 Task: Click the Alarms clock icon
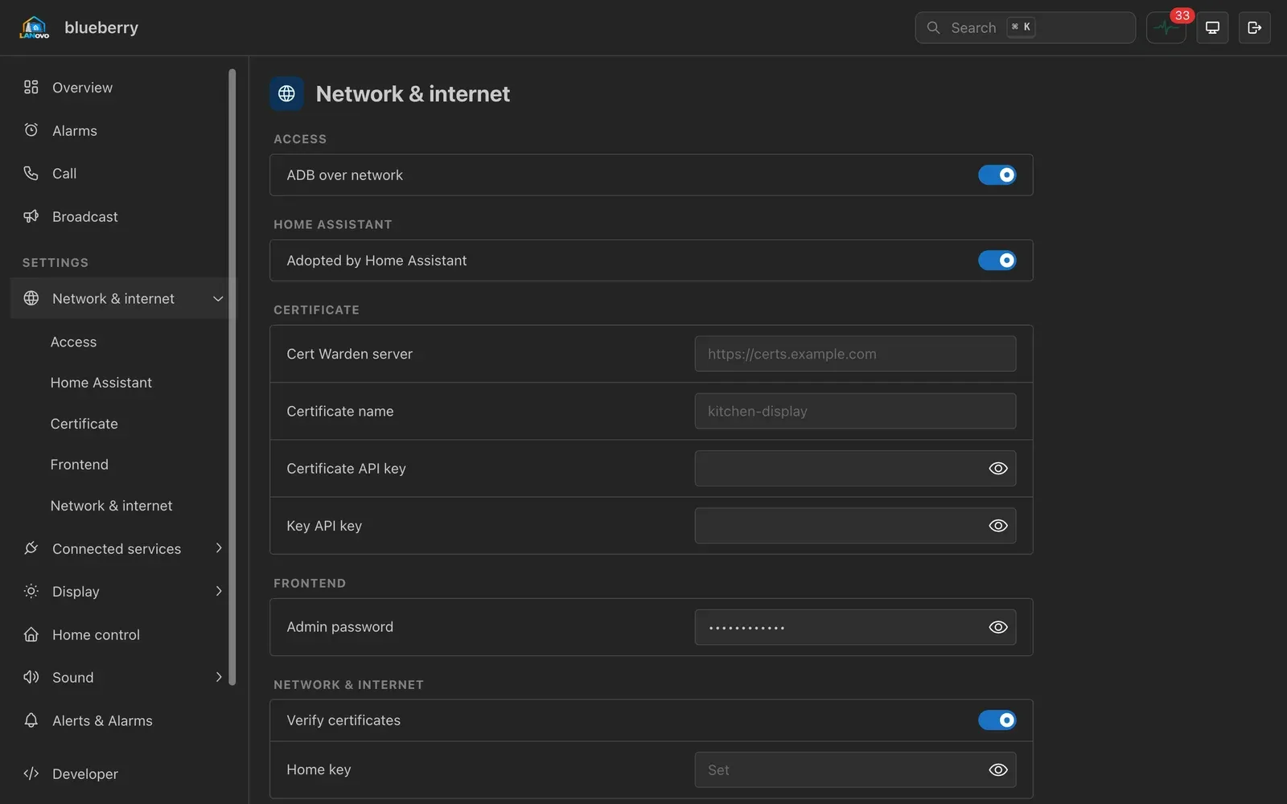[31, 130]
